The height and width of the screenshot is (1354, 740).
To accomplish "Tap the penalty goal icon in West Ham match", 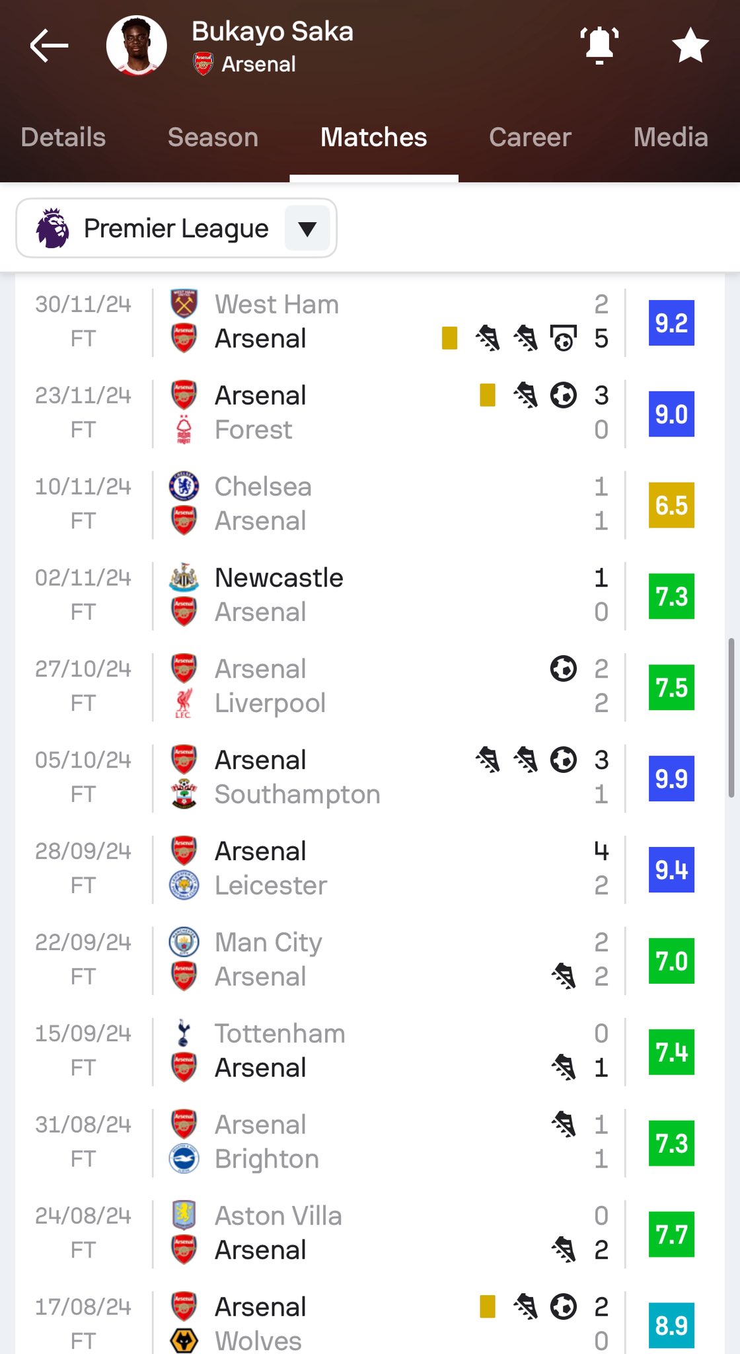I will tap(563, 338).
